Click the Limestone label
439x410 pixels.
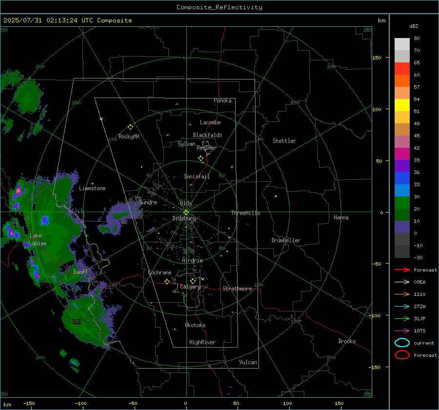click(92, 188)
